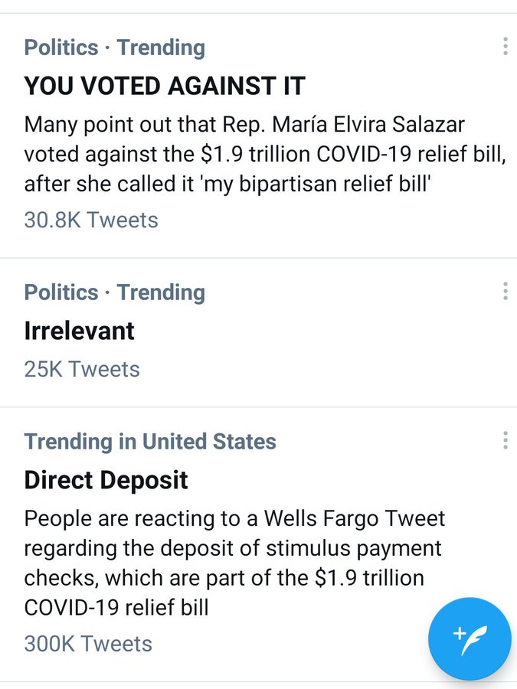Tap Politics · Trending label above YOU VOTED AGAINST IT
Screen dimensions: 517x689
coord(115,47)
